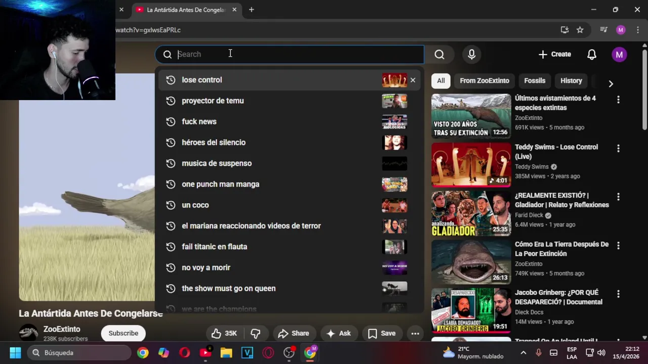648x364 pixels.
Task: Open the weather widget in taskbar
Action: (473, 352)
